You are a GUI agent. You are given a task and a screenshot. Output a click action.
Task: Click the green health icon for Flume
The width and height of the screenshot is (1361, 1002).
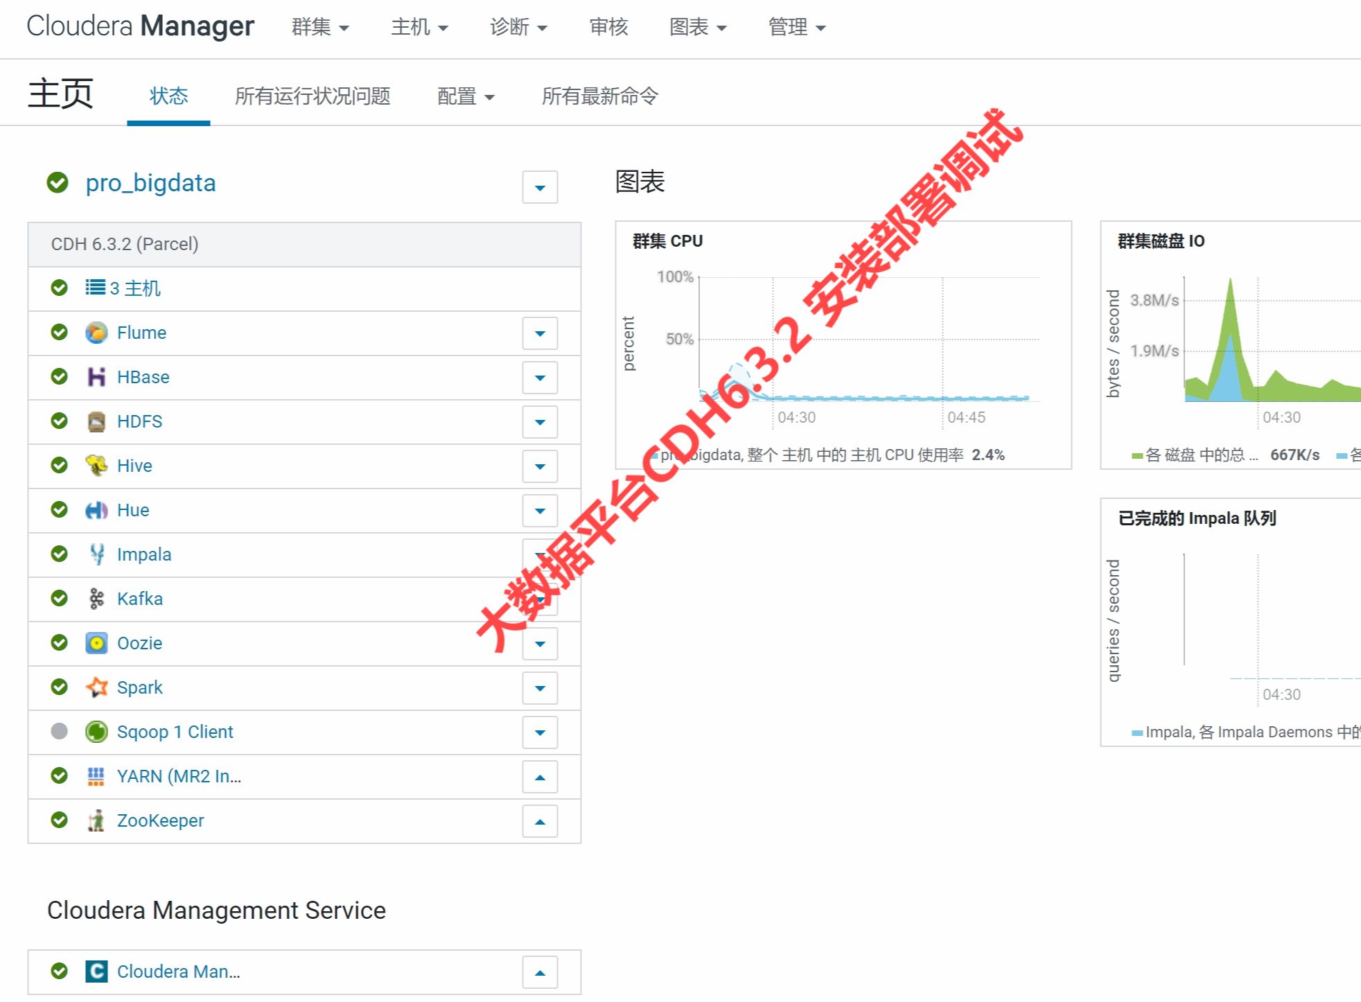(x=60, y=332)
